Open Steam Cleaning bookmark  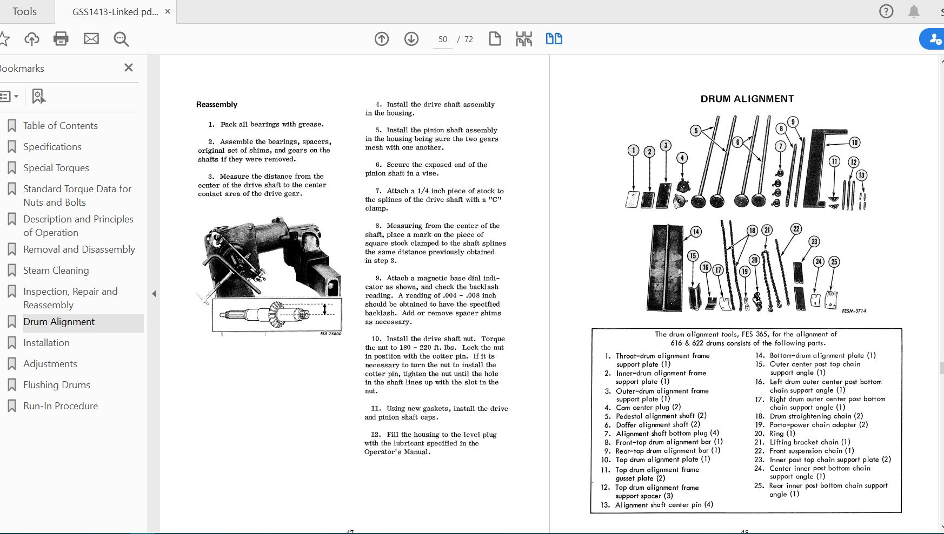56,271
